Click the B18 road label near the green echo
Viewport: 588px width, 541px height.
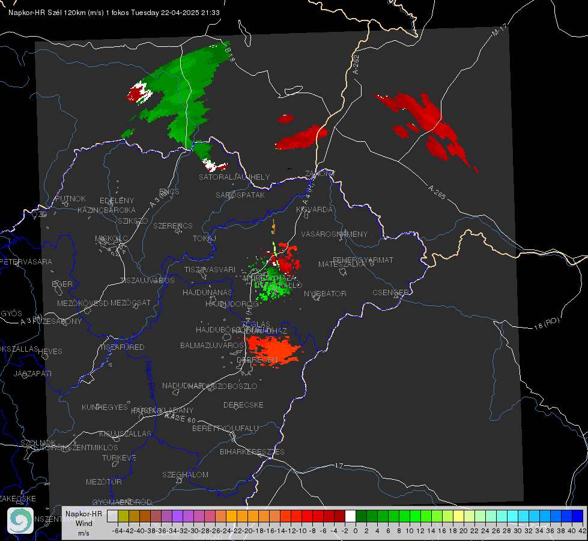pos(230,55)
